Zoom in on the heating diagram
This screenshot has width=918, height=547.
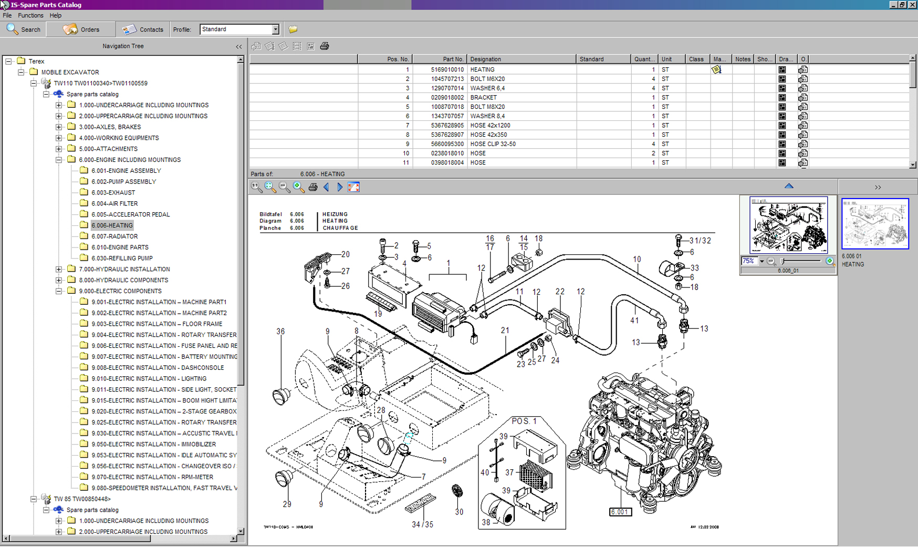[298, 187]
